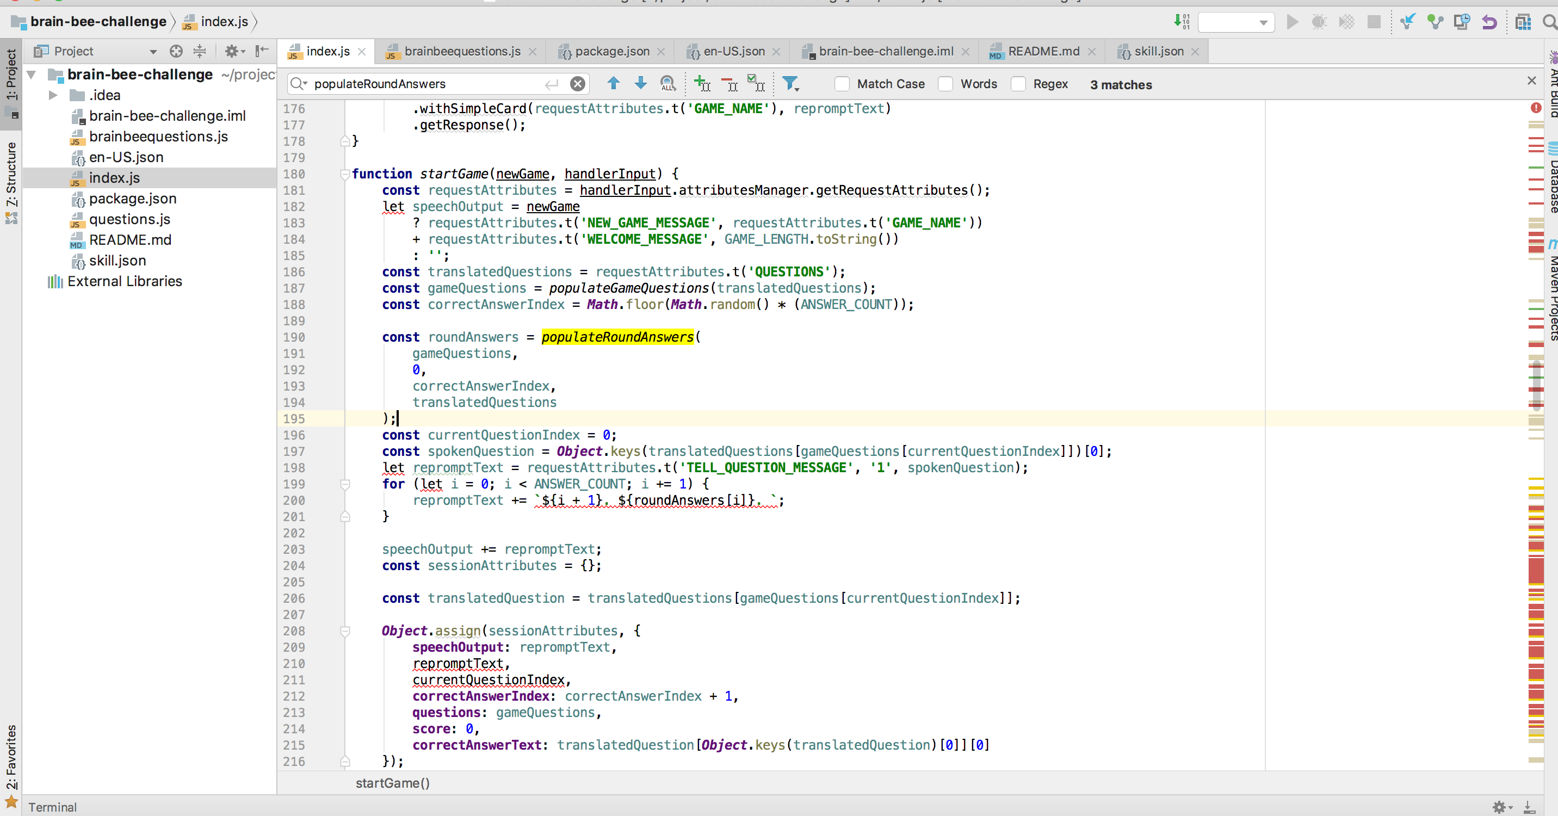Switch to the brainbeequestions.js tab

462,52
